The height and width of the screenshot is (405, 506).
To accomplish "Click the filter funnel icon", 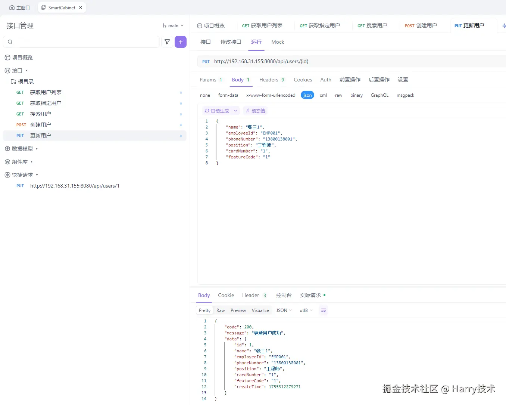I will [x=167, y=42].
